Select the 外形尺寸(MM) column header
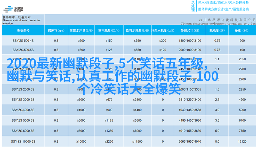The width and height of the screenshot is (258, 149). pos(190,31)
